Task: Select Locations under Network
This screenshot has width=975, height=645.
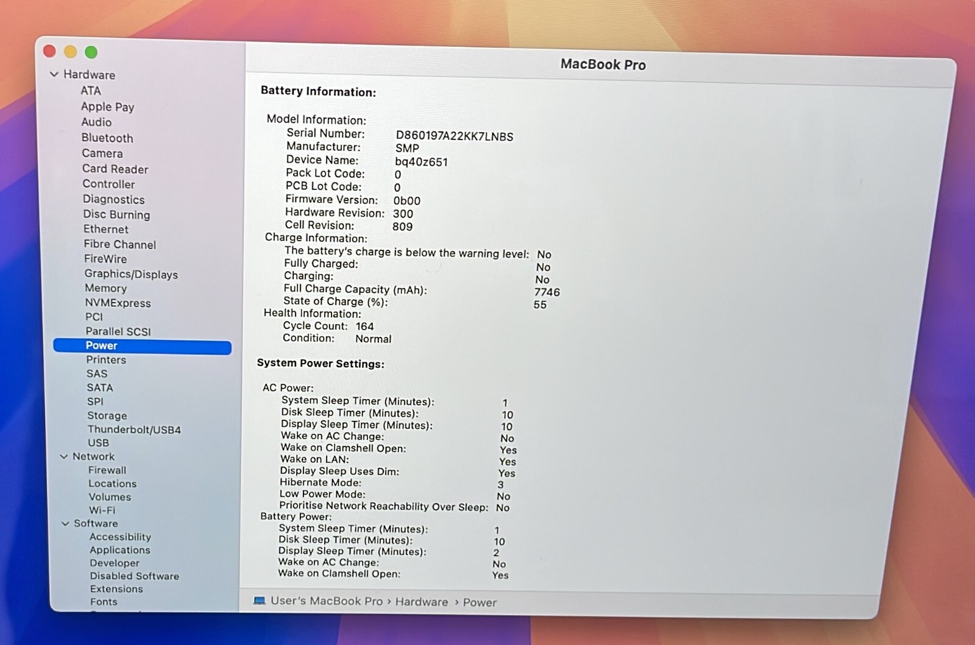Action: pyautogui.click(x=113, y=484)
